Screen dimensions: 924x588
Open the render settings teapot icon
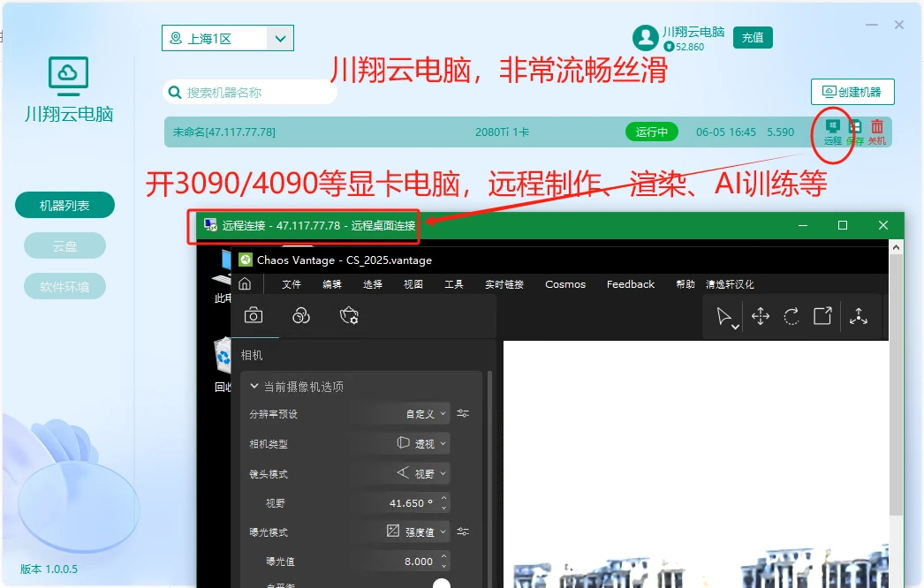[349, 316]
